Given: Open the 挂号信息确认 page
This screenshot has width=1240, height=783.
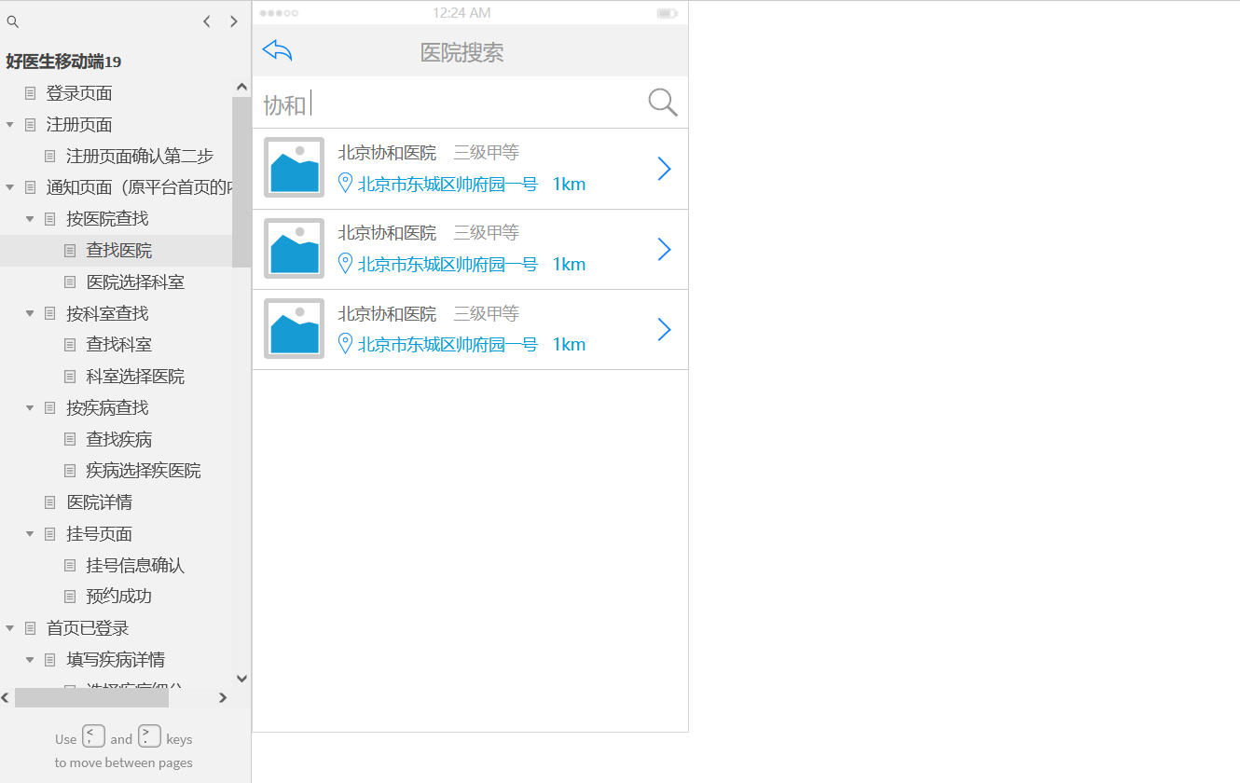Looking at the screenshot, I should tap(135, 566).
